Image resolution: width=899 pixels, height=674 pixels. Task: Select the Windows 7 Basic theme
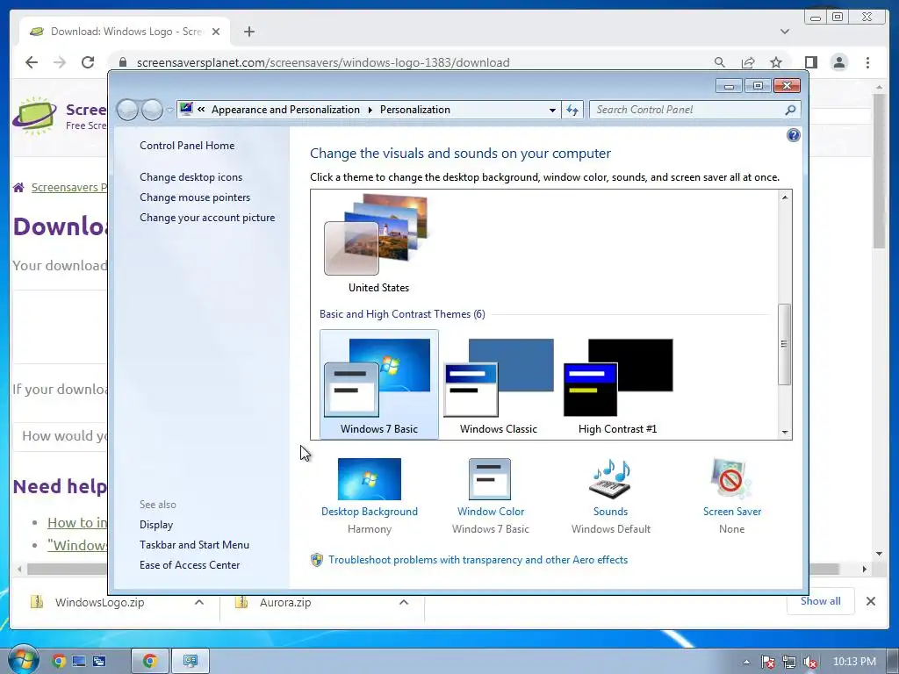pyautogui.click(x=379, y=384)
